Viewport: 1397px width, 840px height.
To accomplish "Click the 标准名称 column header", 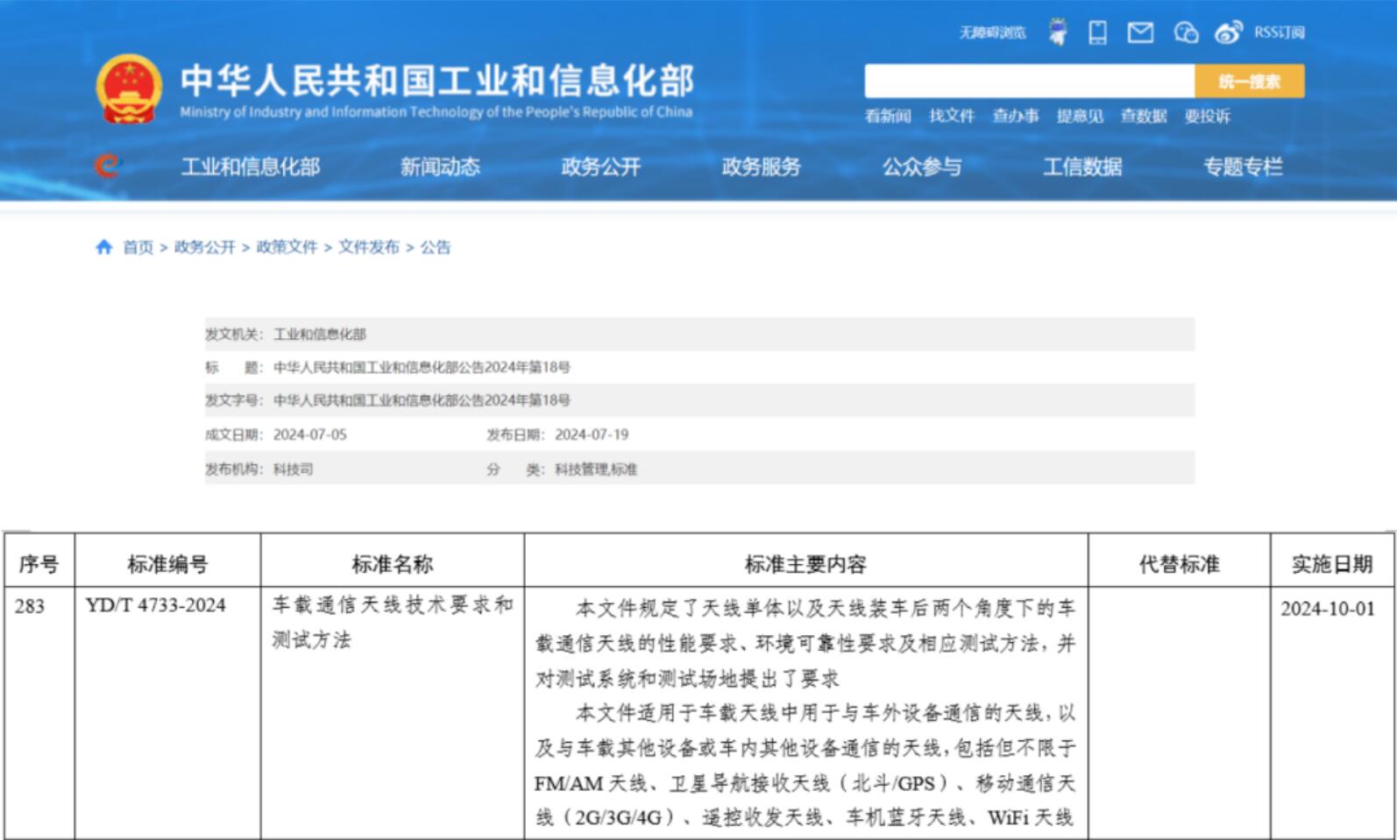I will point(393,564).
